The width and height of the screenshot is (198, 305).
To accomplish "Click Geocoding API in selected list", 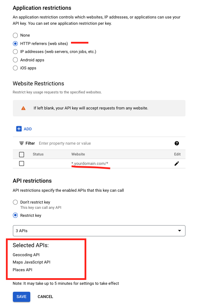I will coord(26,254).
